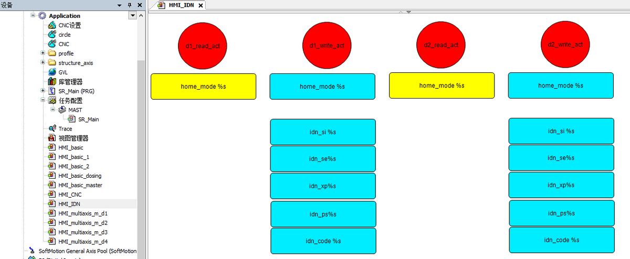The height and width of the screenshot is (259, 630).
Task: Select the GVL globe icon
Action: [52, 72]
